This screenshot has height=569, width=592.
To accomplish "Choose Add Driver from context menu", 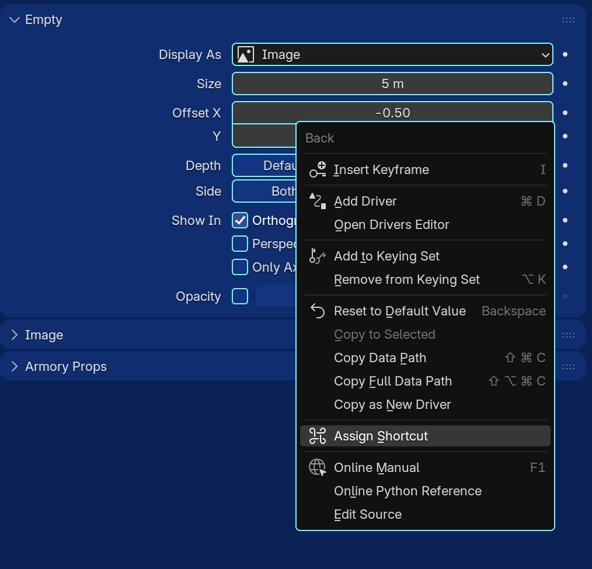I will click(x=425, y=201).
